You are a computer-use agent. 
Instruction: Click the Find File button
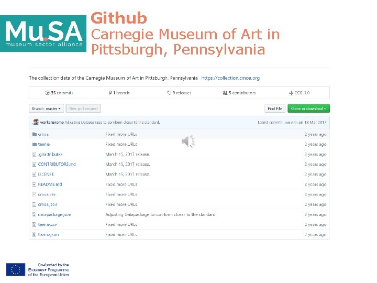coord(275,108)
